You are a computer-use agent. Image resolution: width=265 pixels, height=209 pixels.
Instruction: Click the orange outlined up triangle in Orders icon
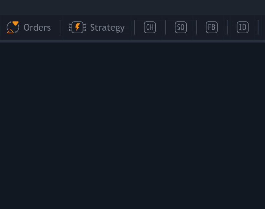coord(10,31)
